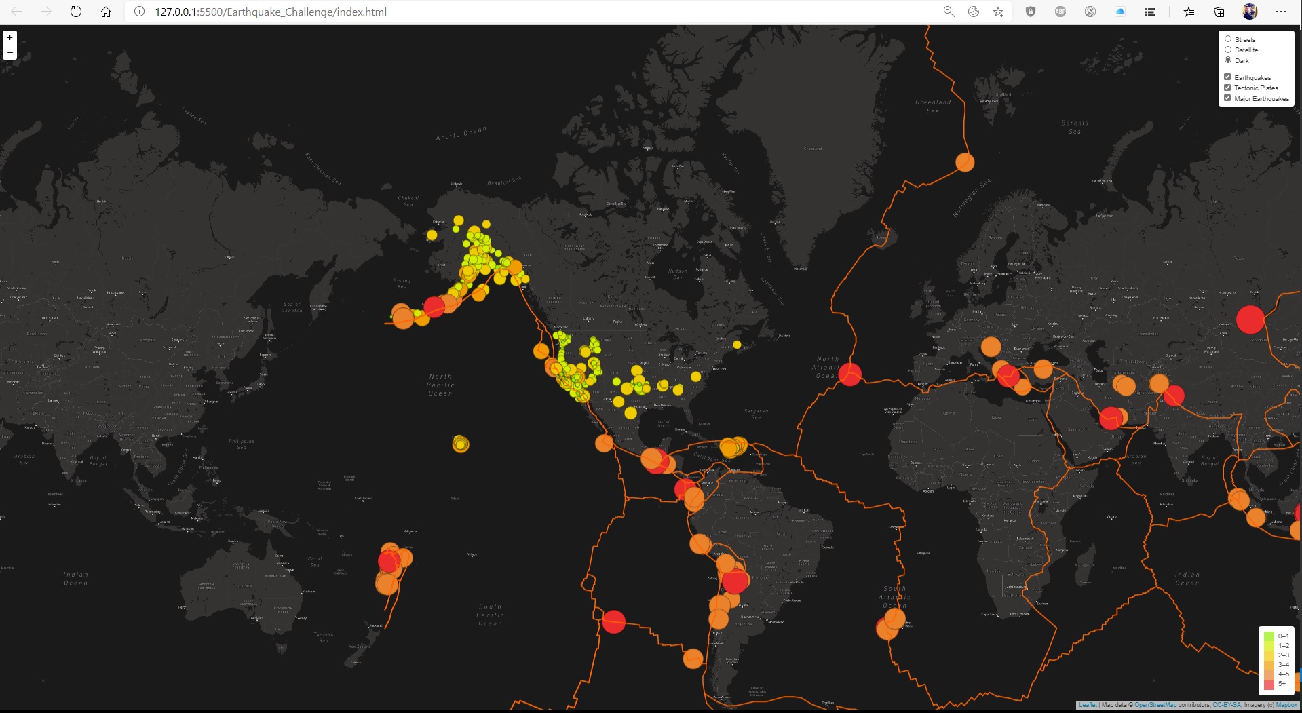The image size is (1302, 713).
Task: Open the OpenStreetMap attribution link
Action: (1155, 705)
